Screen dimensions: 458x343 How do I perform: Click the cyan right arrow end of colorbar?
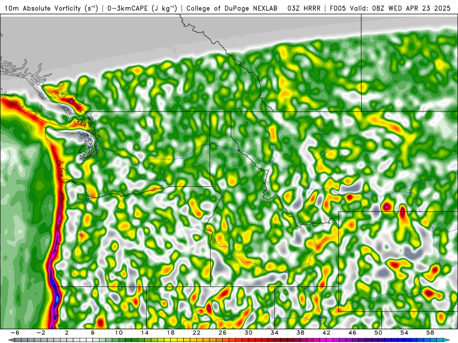click(x=447, y=340)
